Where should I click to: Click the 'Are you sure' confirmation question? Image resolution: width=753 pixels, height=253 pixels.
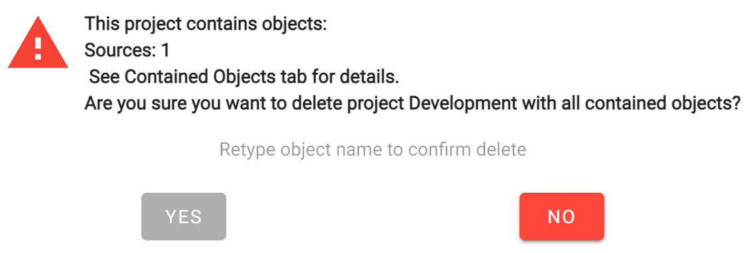tap(411, 103)
